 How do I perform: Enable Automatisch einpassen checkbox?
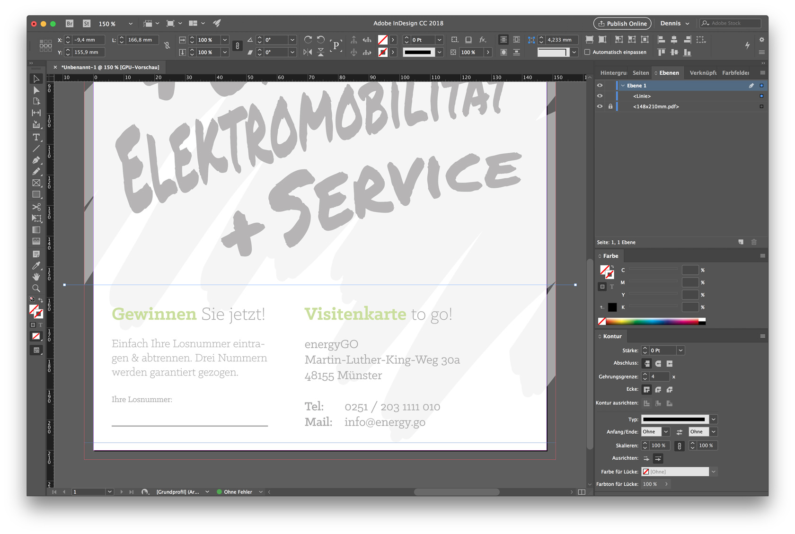click(587, 52)
